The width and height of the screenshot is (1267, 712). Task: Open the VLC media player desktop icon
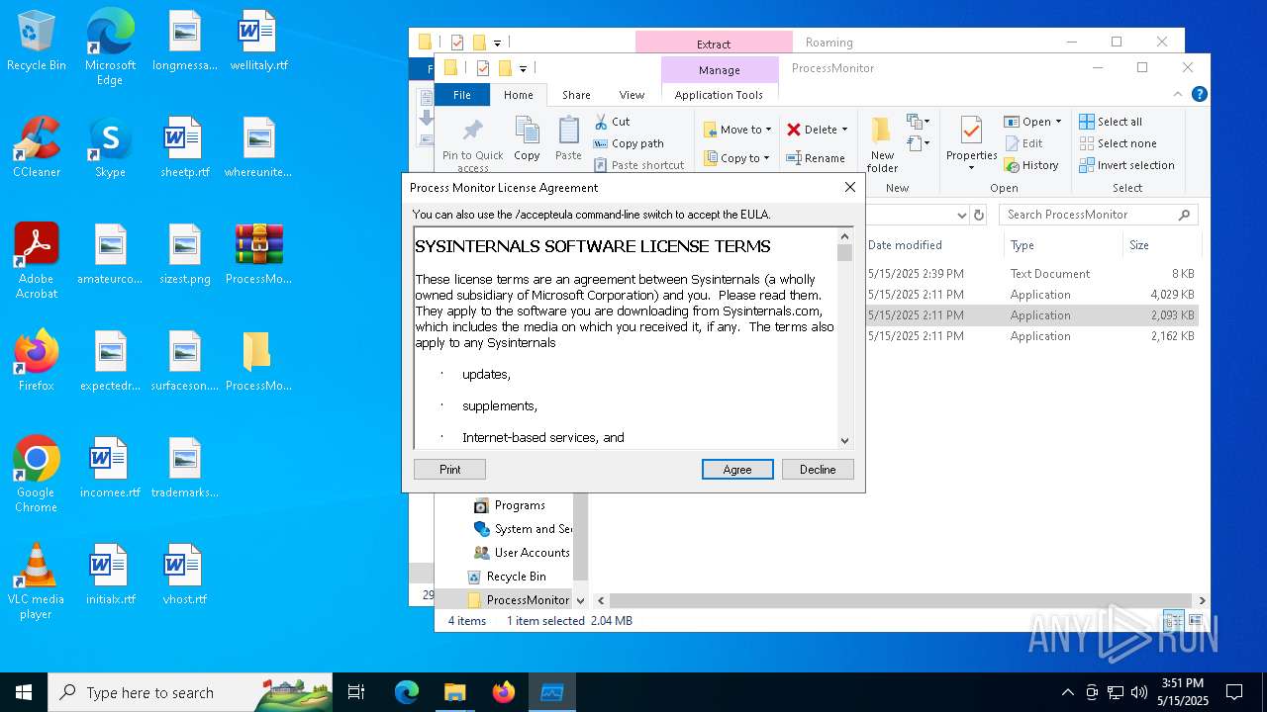click(37, 581)
